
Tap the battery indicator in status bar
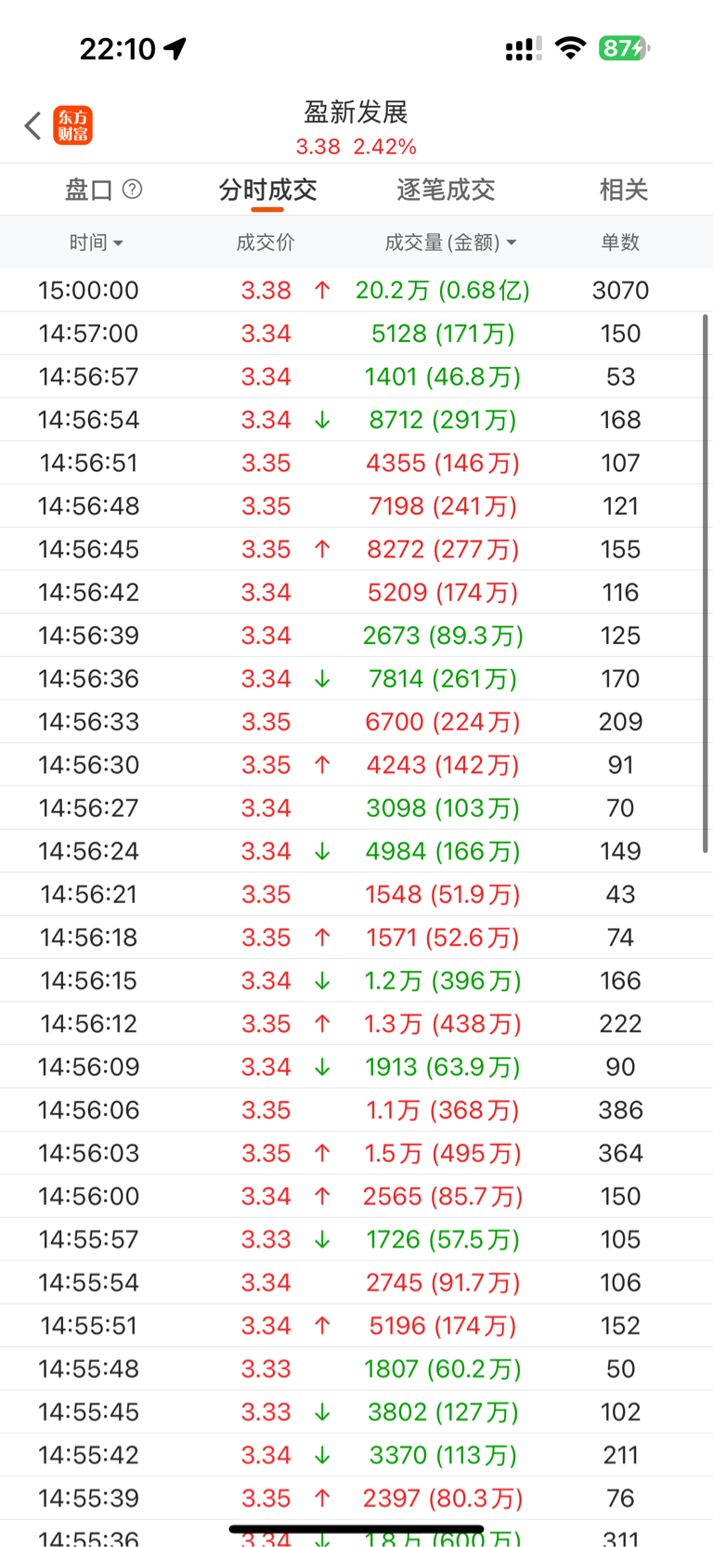[x=624, y=48]
